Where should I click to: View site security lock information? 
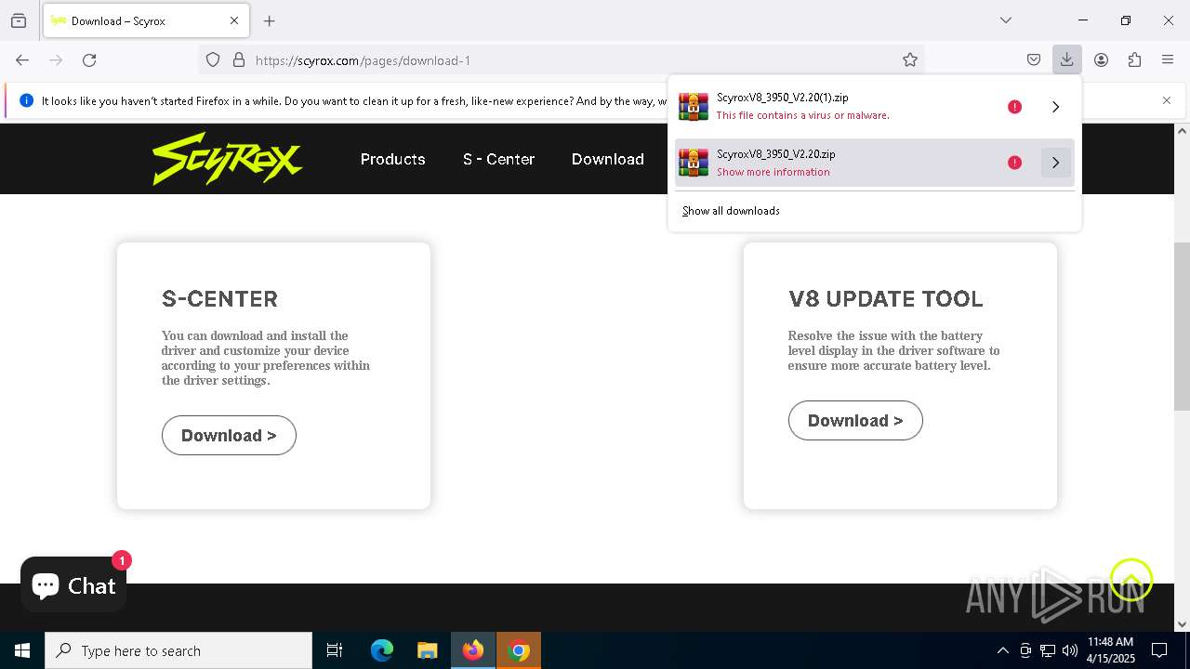(239, 59)
